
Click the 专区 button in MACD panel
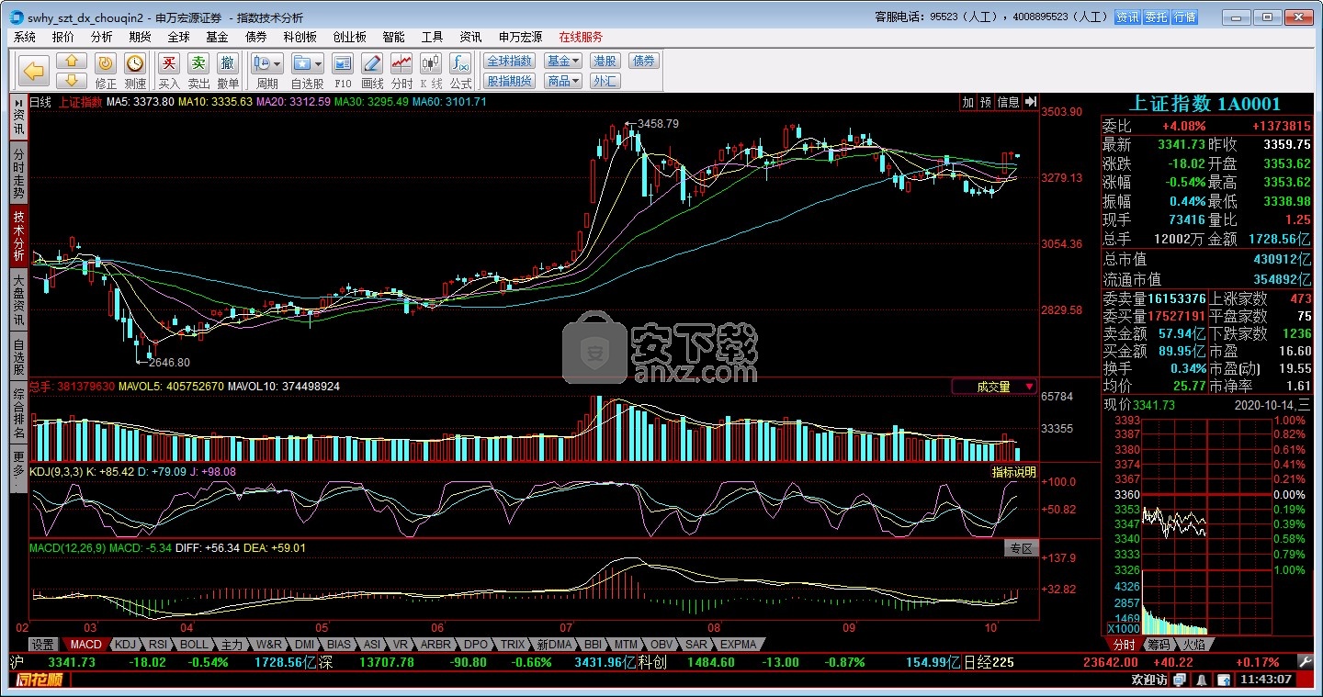coord(1021,548)
